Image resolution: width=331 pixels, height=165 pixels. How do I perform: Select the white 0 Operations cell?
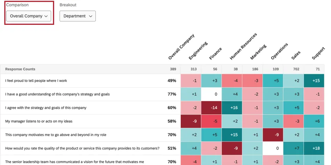[x=273, y=148]
